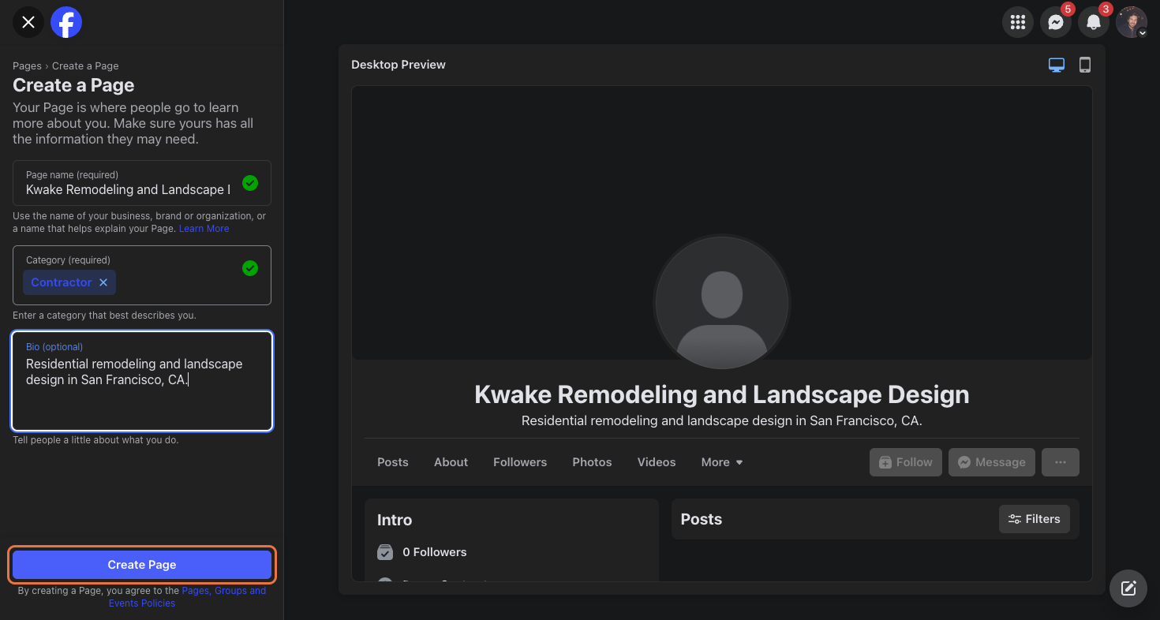Click the default profile picture placeholder
The image size is (1160, 620).
pyautogui.click(x=722, y=304)
